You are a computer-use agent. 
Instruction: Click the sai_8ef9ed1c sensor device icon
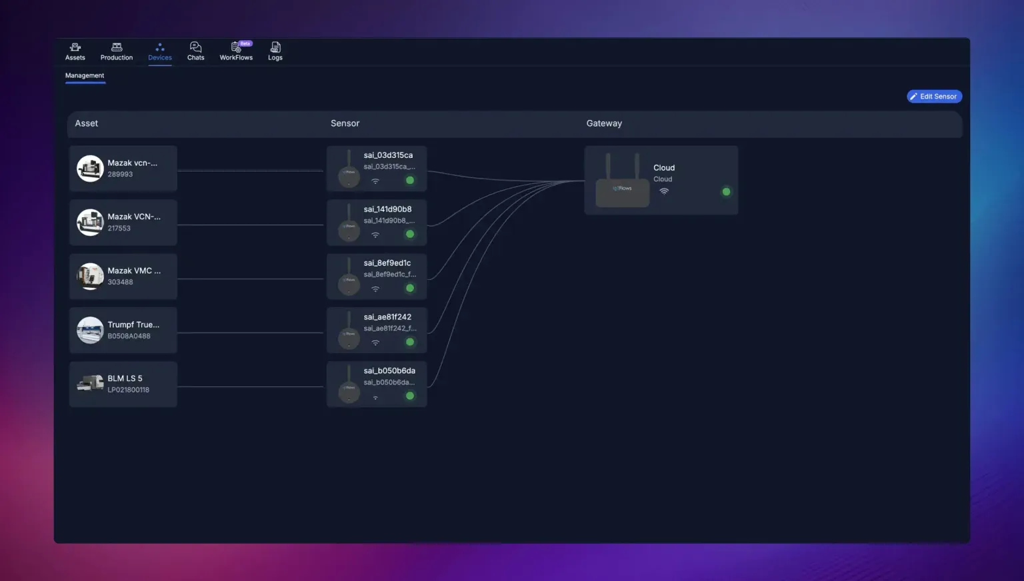(x=349, y=277)
